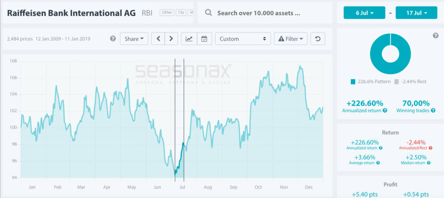Open the calendar view icon

click(x=204, y=39)
